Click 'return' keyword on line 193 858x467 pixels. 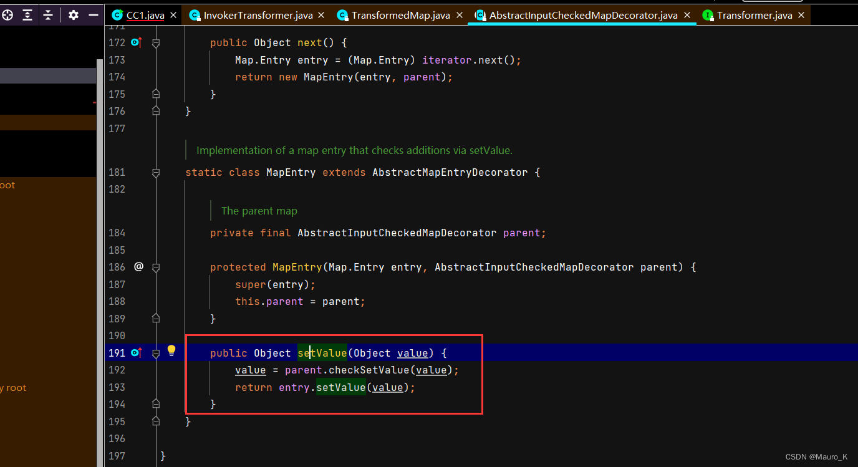pos(253,387)
